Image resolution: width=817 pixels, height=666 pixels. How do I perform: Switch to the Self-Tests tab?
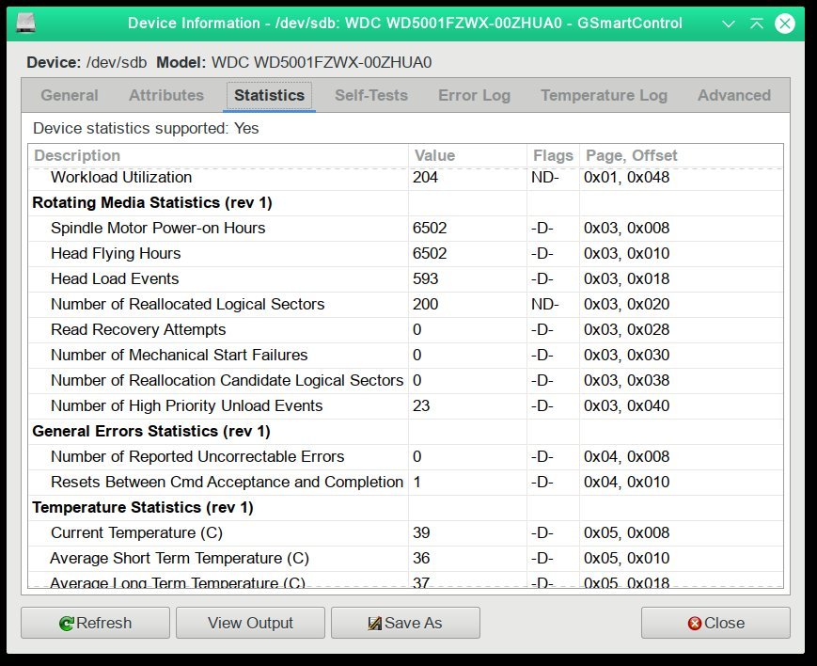pyautogui.click(x=371, y=95)
